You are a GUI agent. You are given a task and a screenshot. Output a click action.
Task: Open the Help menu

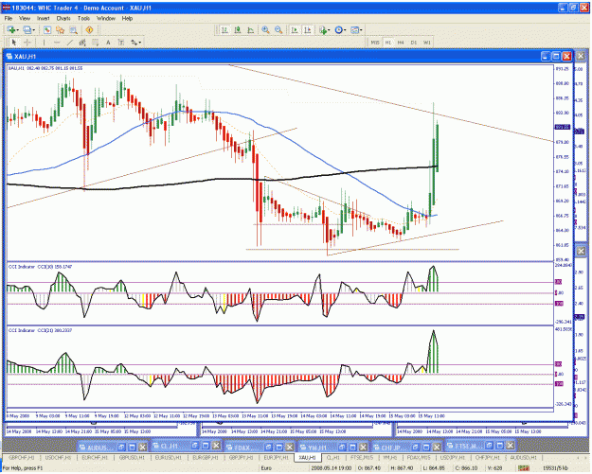coord(127,18)
